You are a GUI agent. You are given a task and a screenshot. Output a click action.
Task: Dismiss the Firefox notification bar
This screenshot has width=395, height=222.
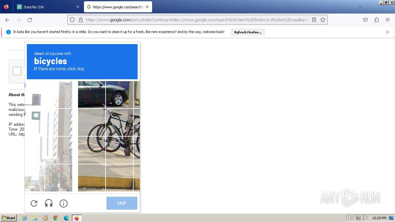(388, 32)
